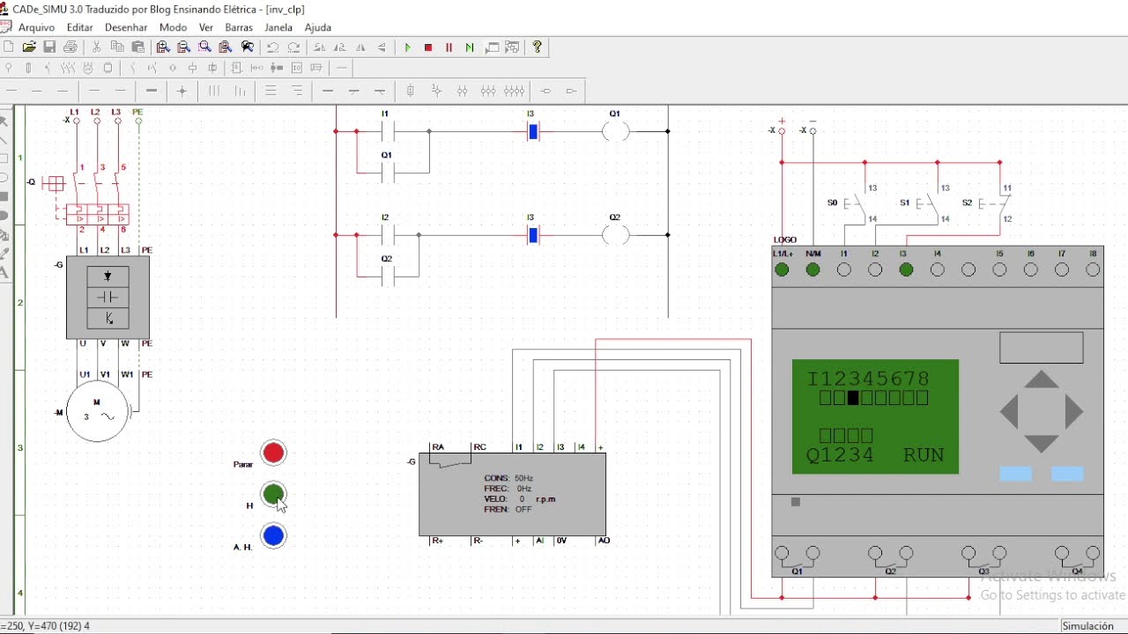
Task: Click LOGO up arrow key
Action: [x=1042, y=380]
